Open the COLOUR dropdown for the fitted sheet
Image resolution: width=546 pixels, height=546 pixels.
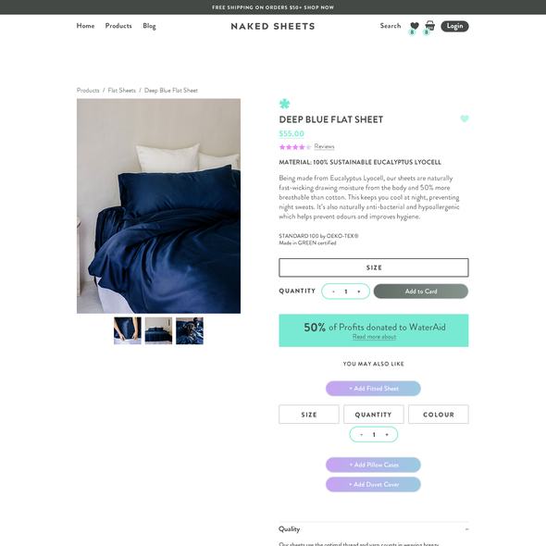[x=439, y=415]
